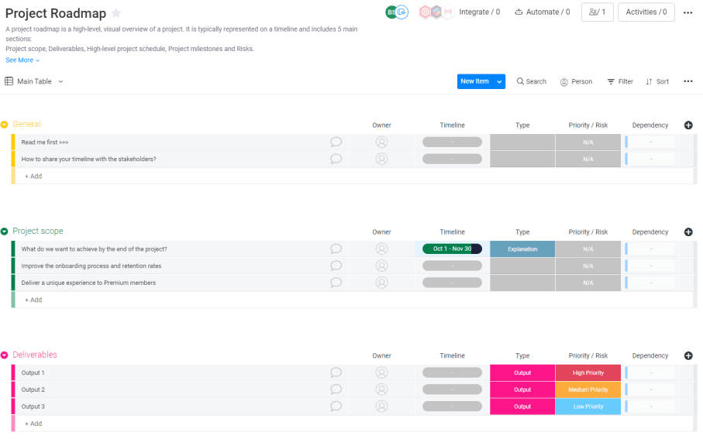
Task: Open Output 2 item name
Action: (x=33, y=389)
